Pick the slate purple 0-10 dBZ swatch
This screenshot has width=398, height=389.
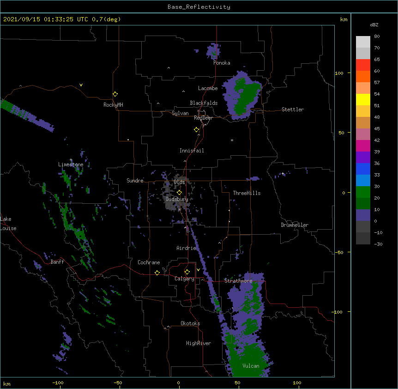click(363, 215)
